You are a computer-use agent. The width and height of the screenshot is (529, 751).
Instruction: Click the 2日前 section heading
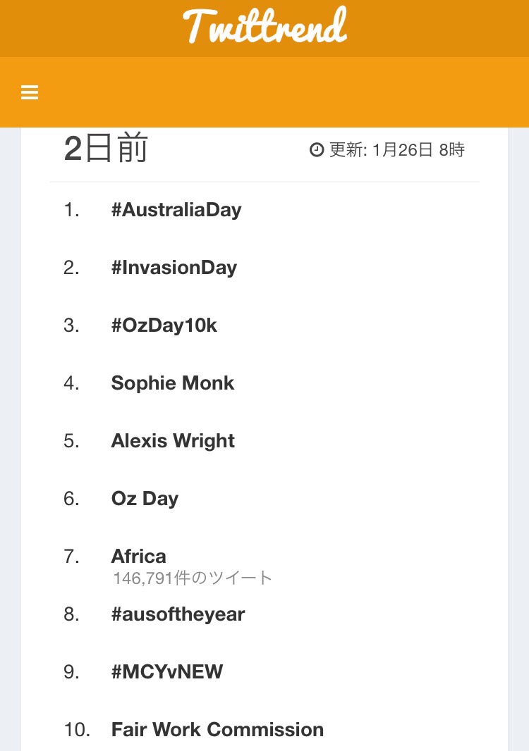[106, 149]
